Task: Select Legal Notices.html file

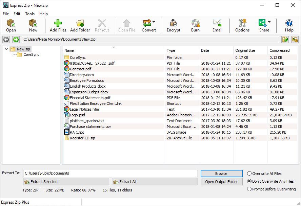Action: coord(180,109)
